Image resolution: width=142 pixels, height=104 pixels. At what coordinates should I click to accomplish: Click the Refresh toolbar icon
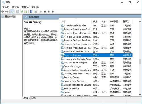22,12
